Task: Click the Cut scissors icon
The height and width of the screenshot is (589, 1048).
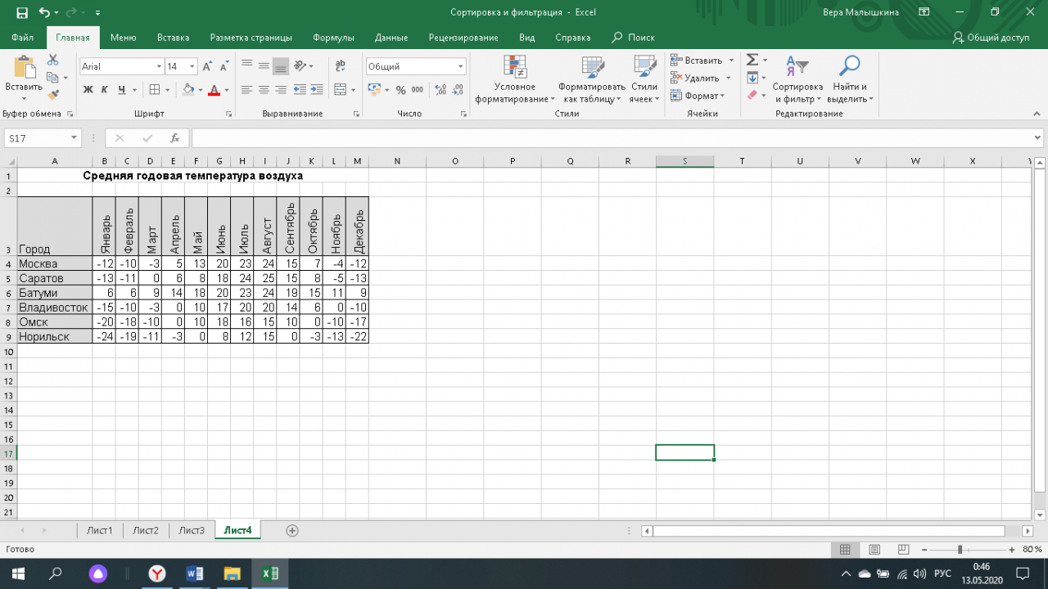Action: click(x=53, y=60)
